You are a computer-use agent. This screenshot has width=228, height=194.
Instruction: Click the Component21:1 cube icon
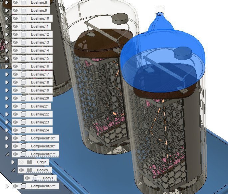(24, 154)
